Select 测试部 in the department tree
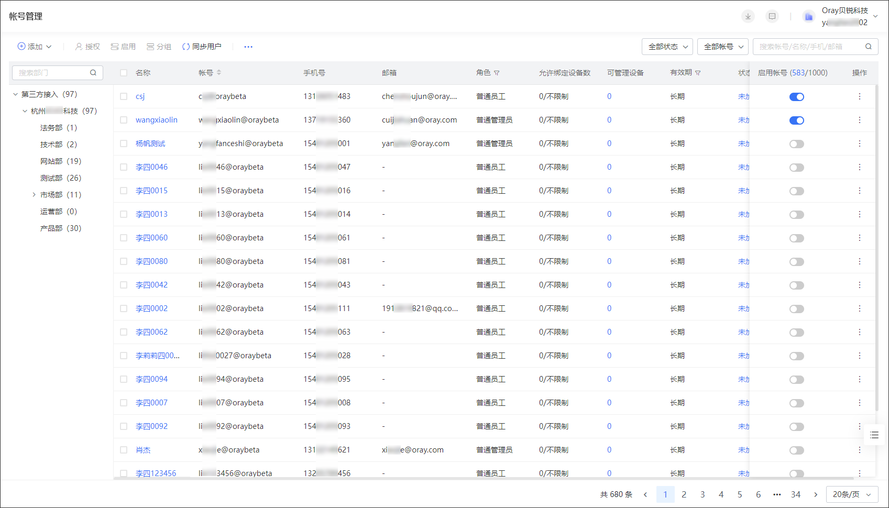889x508 pixels. pyautogui.click(x=51, y=178)
